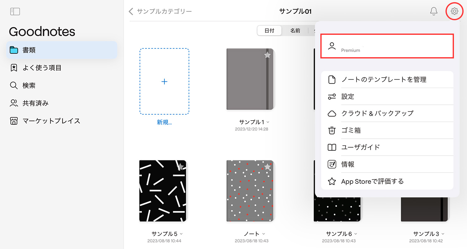Viewport: 467px width, 249px height.
Task: Open よく使う項目 in sidebar
Action: 62,68
